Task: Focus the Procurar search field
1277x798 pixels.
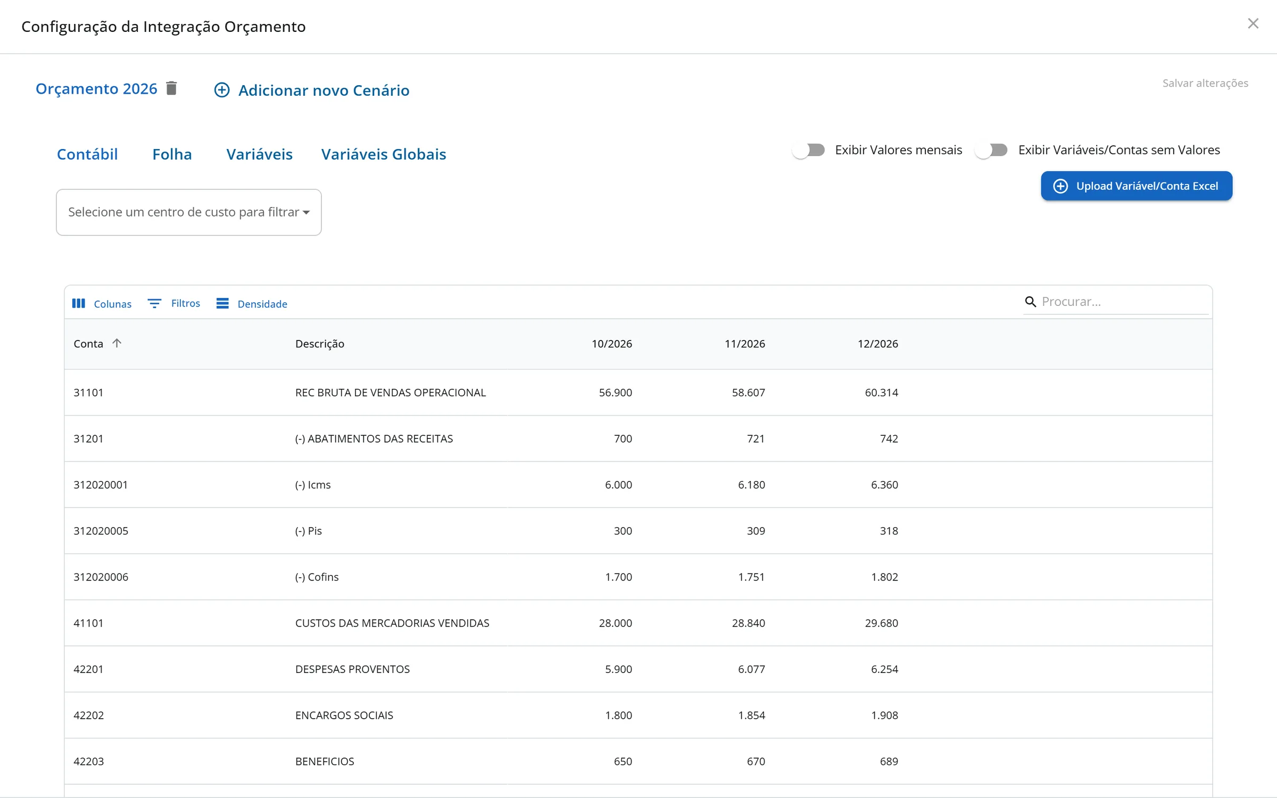Action: 1124,302
